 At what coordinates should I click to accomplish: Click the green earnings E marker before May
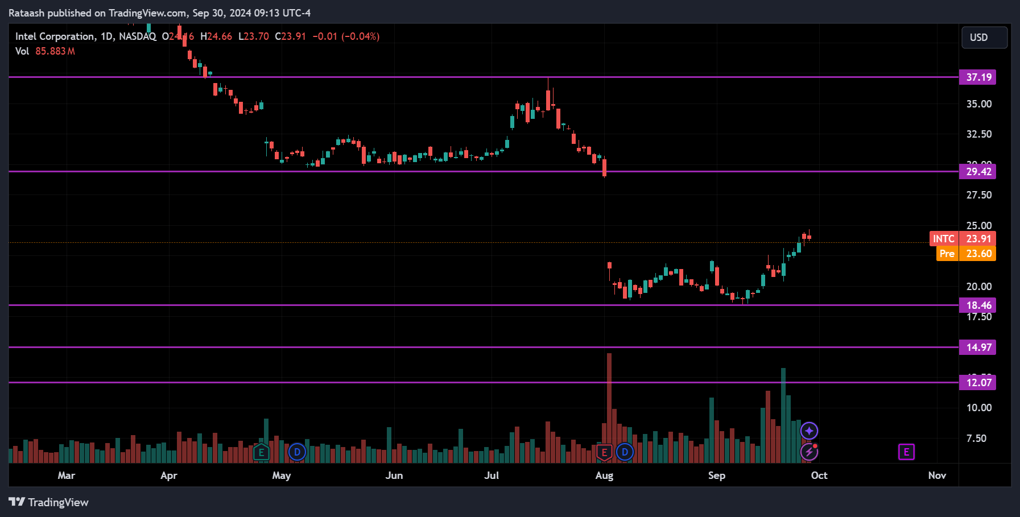click(x=261, y=453)
